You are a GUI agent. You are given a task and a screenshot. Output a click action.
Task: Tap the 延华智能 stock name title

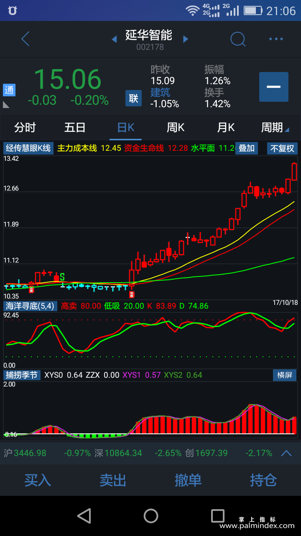149,35
